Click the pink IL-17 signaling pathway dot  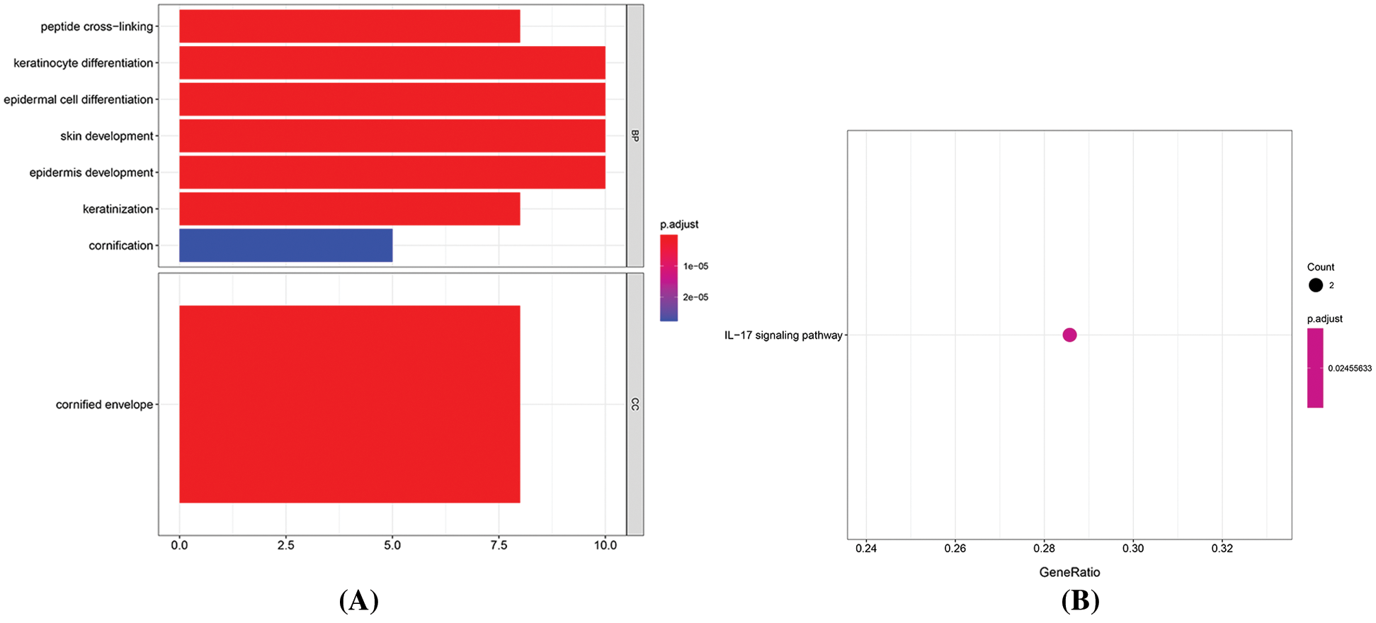1069,335
